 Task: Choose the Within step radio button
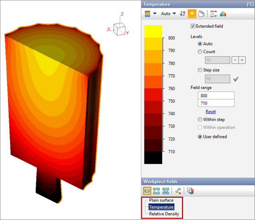(x=200, y=120)
